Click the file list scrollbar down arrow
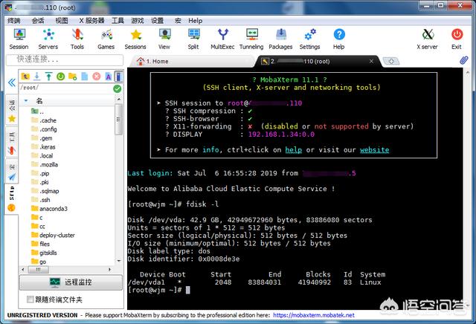Viewport: 476px width, 324px height. pyautogui.click(x=119, y=261)
